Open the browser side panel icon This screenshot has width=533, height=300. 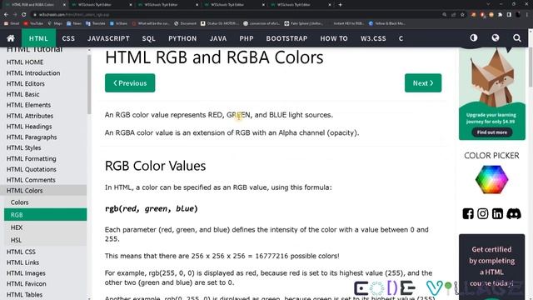click(x=509, y=15)
